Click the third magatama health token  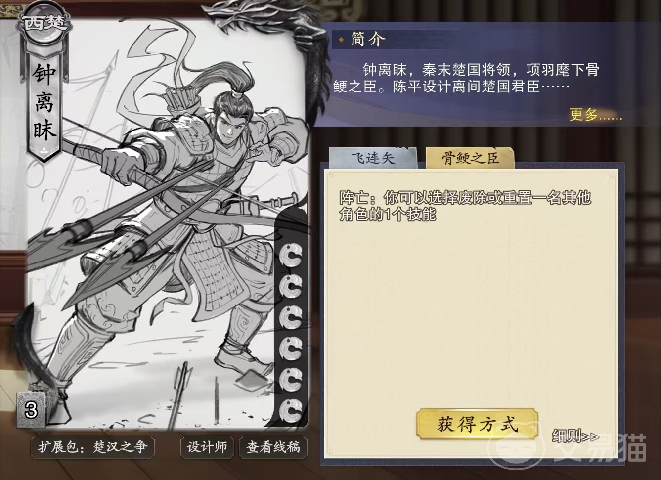[291, 317]
